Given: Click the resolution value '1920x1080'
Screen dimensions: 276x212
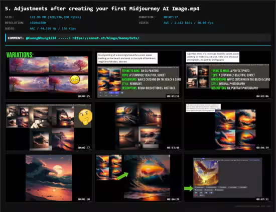Looking at the screenshot, I should (38, 23).
